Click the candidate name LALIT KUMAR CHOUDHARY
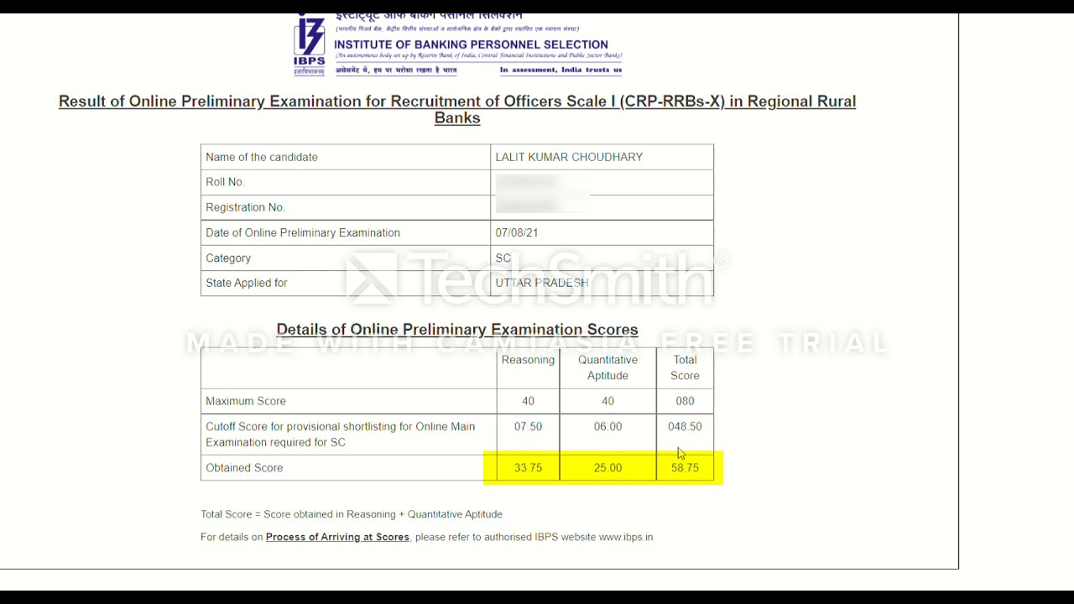Screen dimensions: 1074x604 (569, 157)
